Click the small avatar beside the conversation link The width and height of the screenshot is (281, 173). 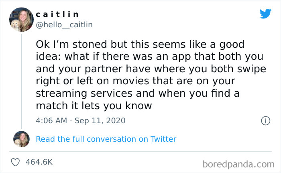(21, 139)
